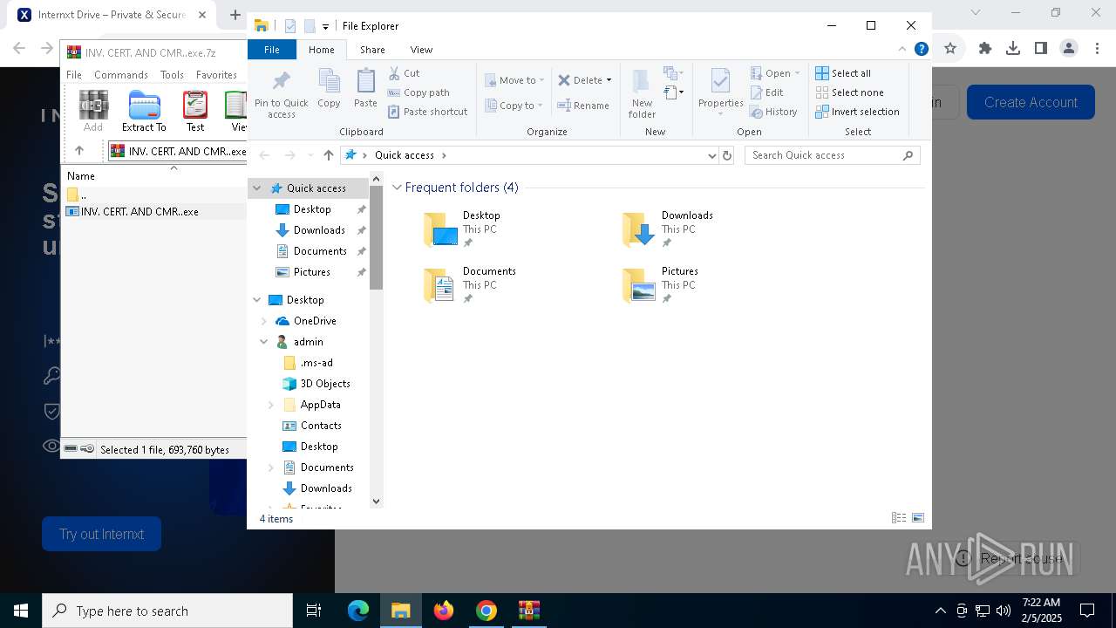The height and width of the screenshot is (628, 1116).
Task: Switch to details view in status bar
Action: [x=899, y=518]
